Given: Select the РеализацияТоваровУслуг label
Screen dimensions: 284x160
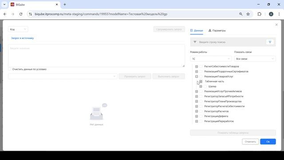Looking at the screenshot, I should (x=219, y=76).
